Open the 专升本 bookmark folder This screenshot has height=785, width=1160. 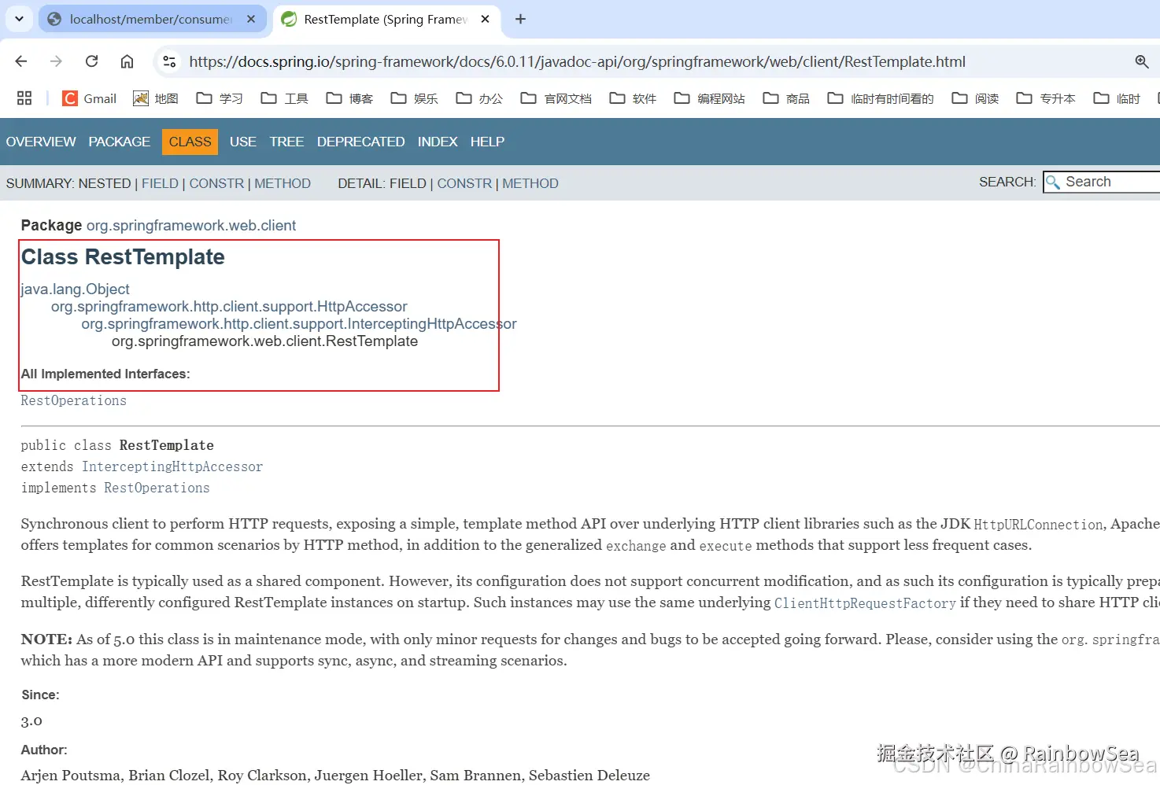[x=1046, y=98]
